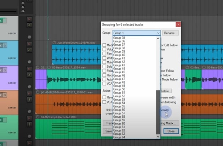Mute the green MIDI track
This screenshot has height=146, width=223.
pos(29,119)
